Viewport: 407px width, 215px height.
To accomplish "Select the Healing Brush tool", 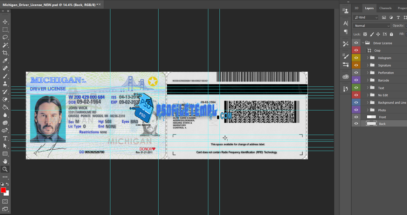I will coord(5,68).
